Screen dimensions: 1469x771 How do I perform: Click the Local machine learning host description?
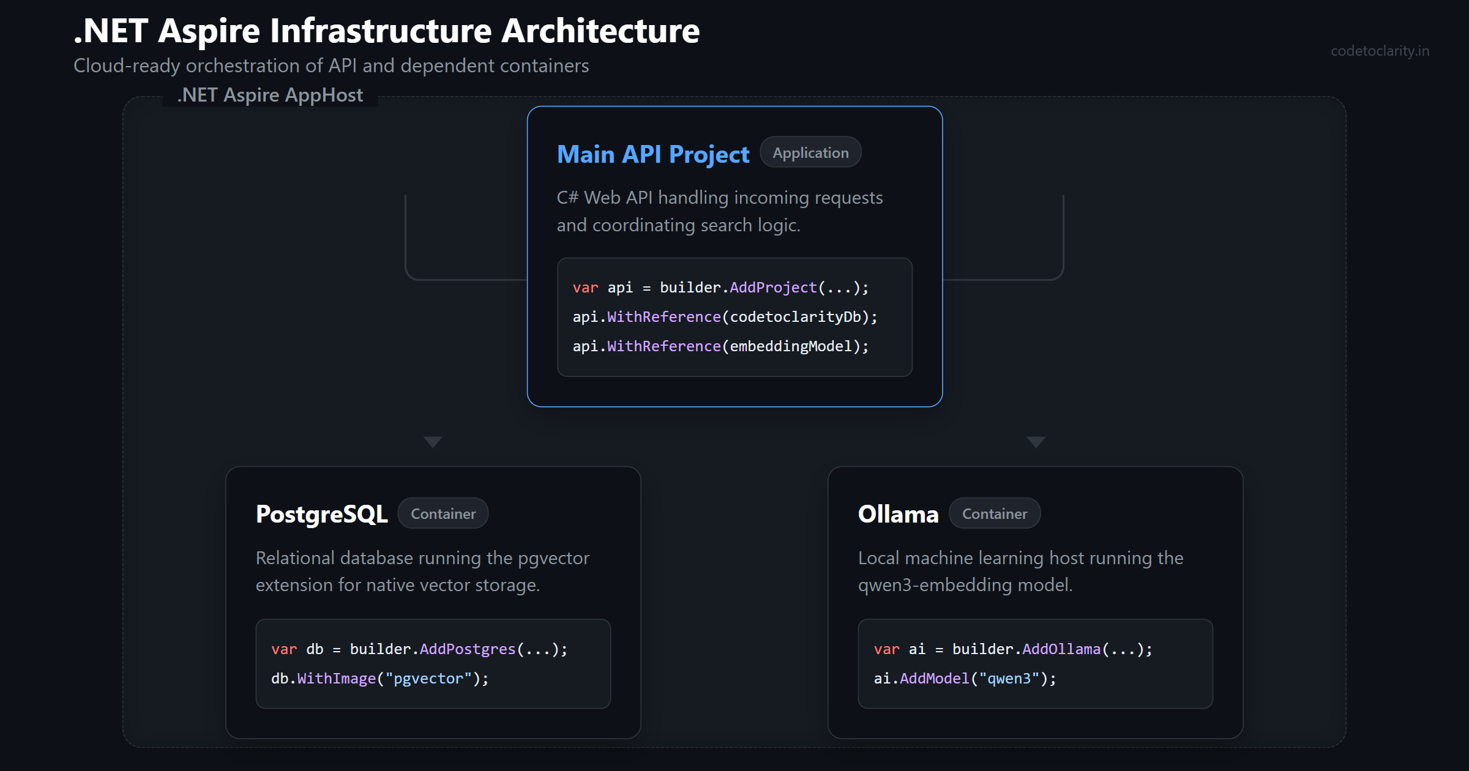point(1020,572)
